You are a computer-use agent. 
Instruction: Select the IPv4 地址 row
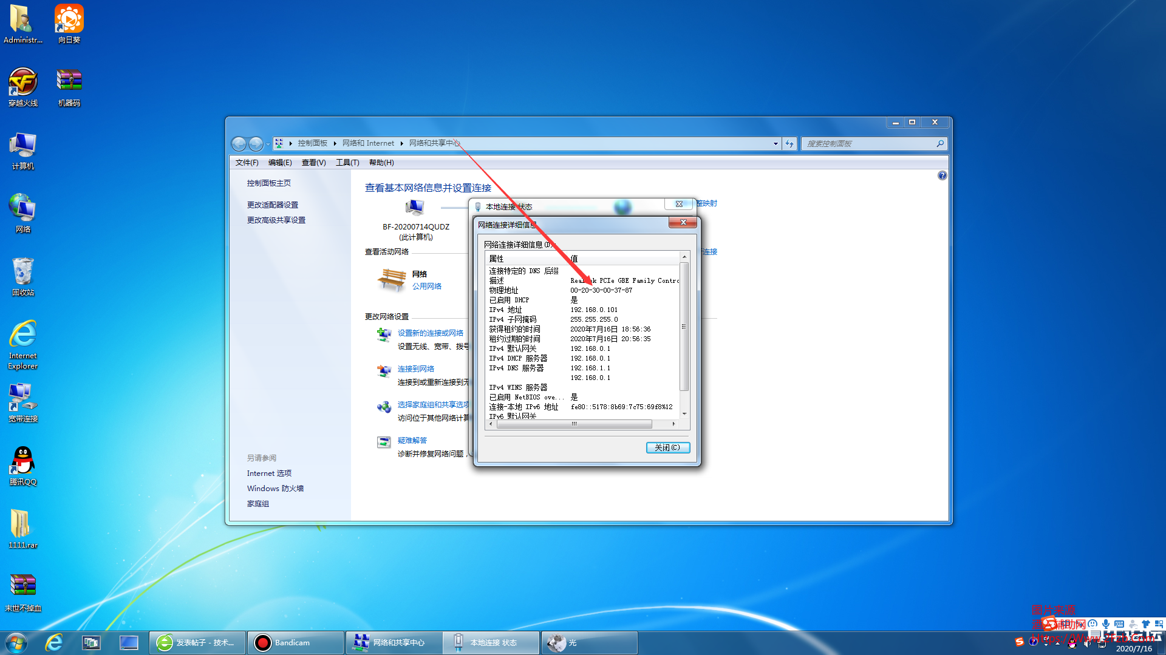click(583, 310)
